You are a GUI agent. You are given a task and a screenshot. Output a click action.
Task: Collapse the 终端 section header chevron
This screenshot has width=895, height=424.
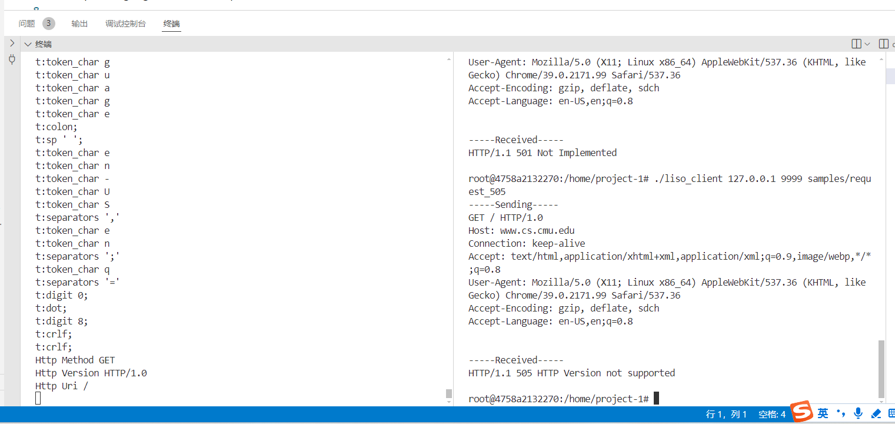coord(28,44)
